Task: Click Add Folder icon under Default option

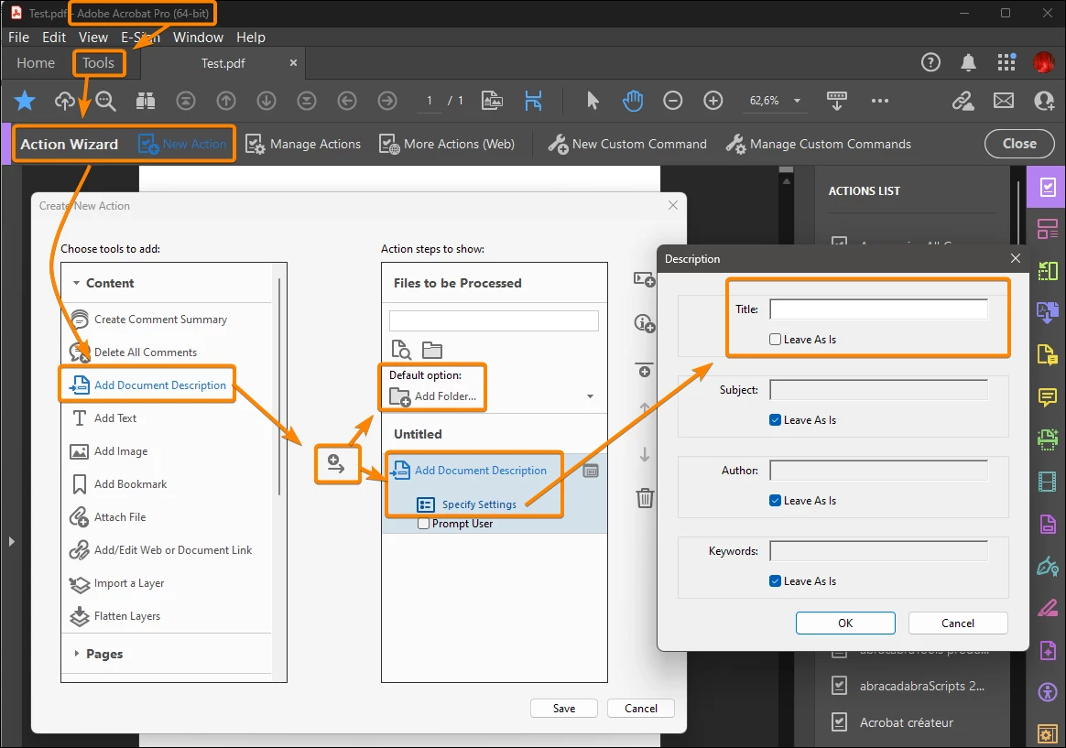Action: (x=399, y=396)
